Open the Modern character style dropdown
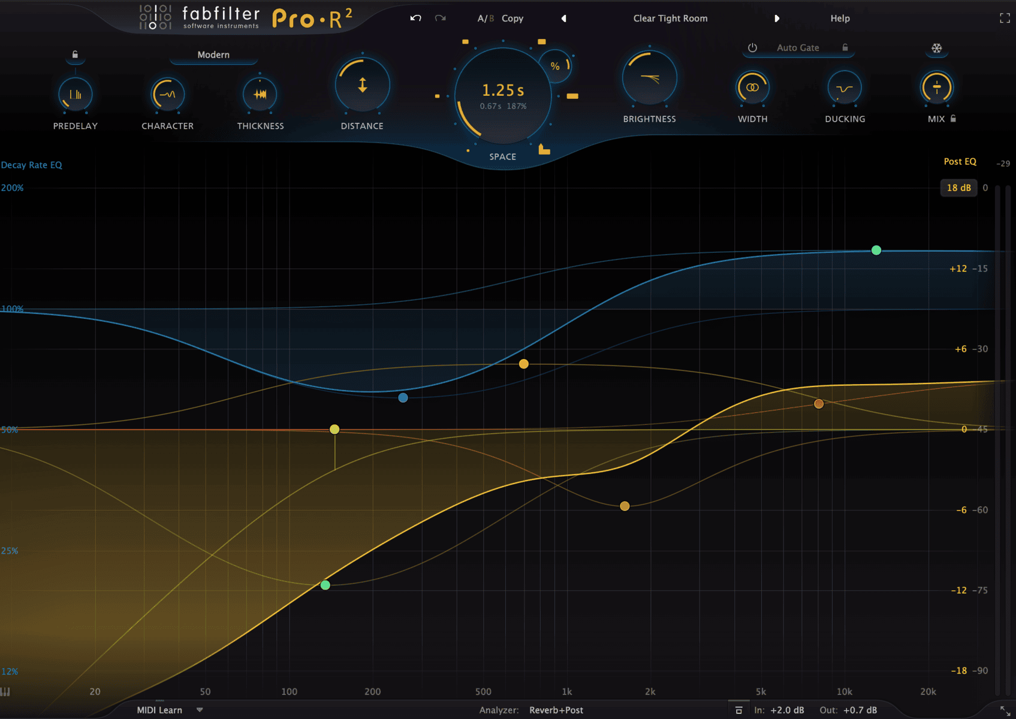The image size is (1016, 719). pyautogui.click(x=213, y=55)
